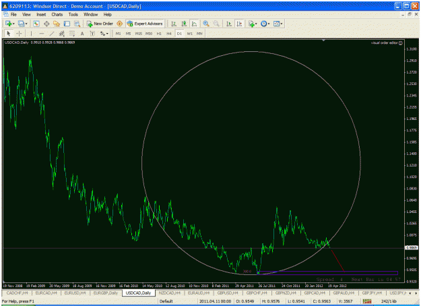The image size is (421, 306).
Task: Select the arrow Cursor tool
Action: coord(8,33)
